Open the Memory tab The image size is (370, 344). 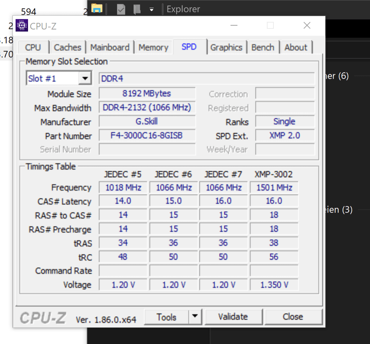[153, 47]
